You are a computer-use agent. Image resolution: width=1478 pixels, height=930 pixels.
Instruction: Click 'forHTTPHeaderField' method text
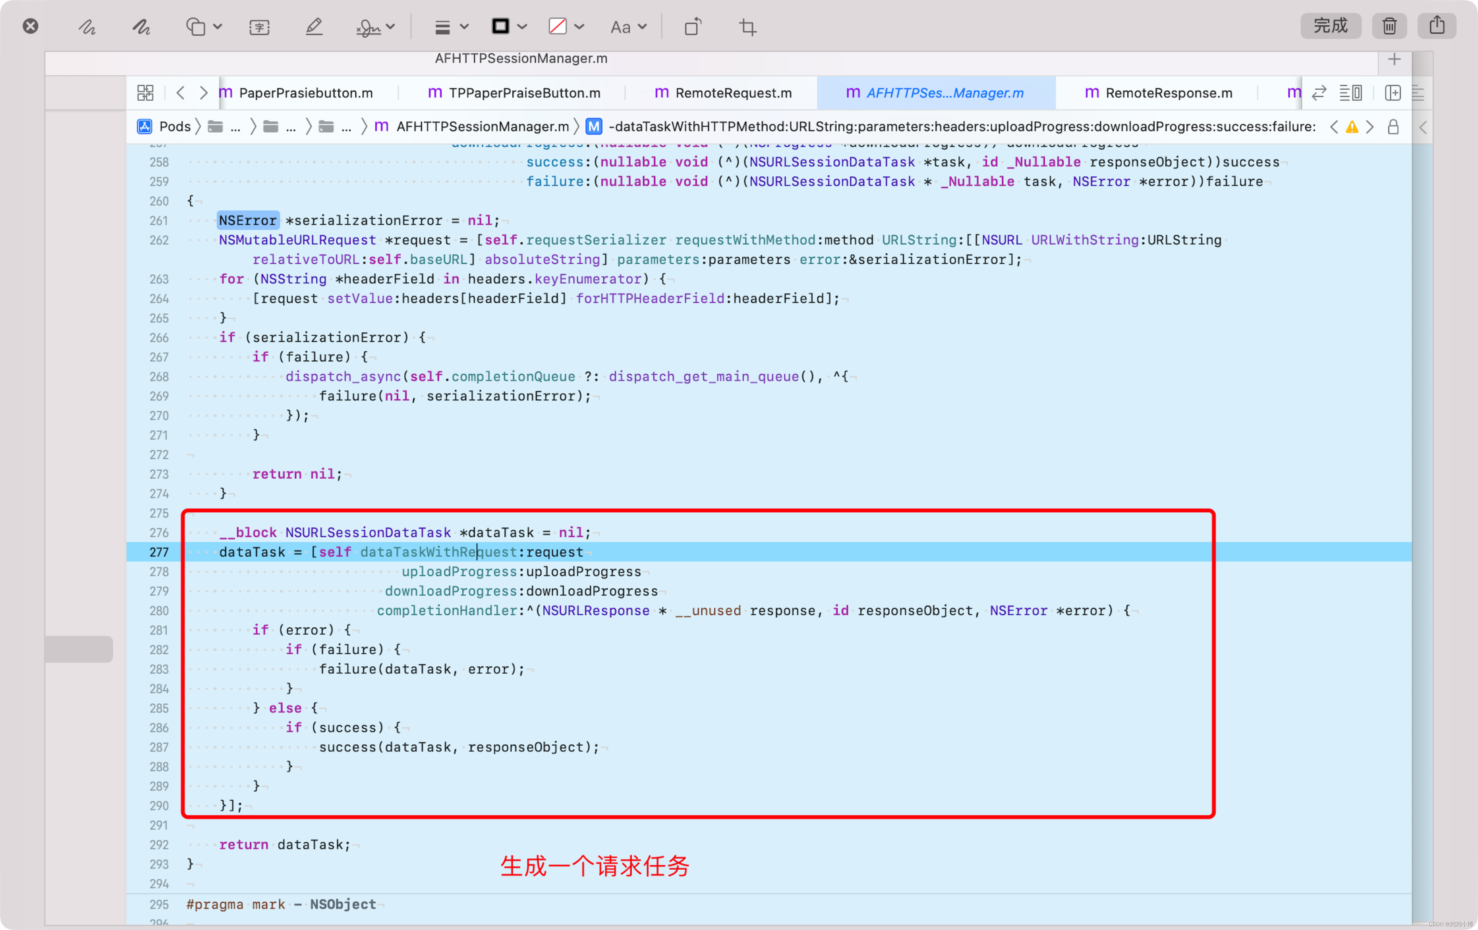click(650, 298)
